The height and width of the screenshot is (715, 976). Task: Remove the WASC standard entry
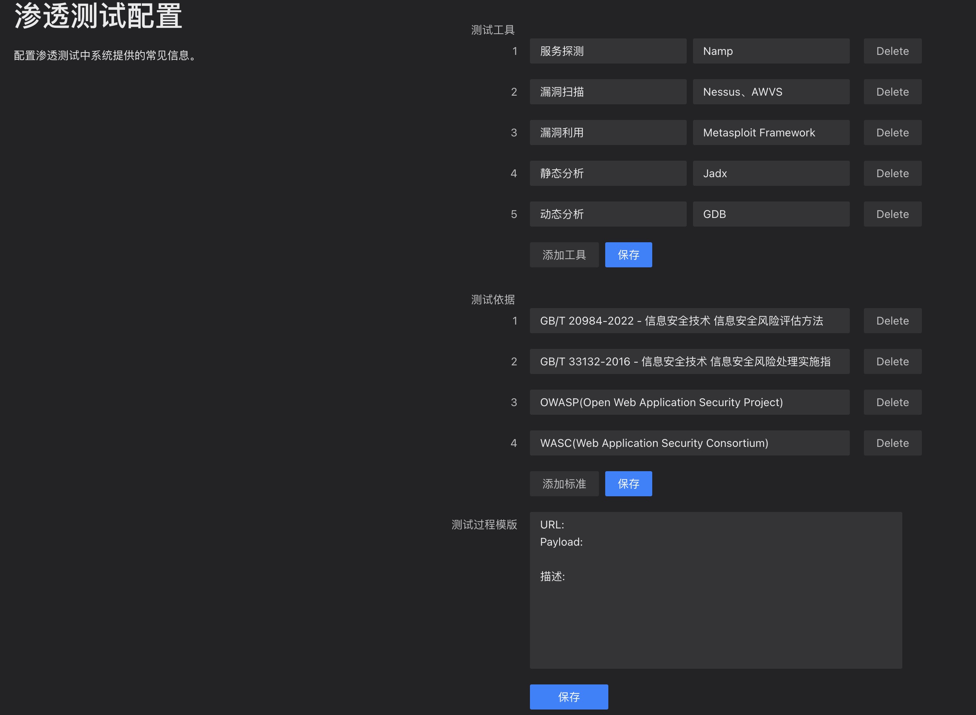[892, 443]
